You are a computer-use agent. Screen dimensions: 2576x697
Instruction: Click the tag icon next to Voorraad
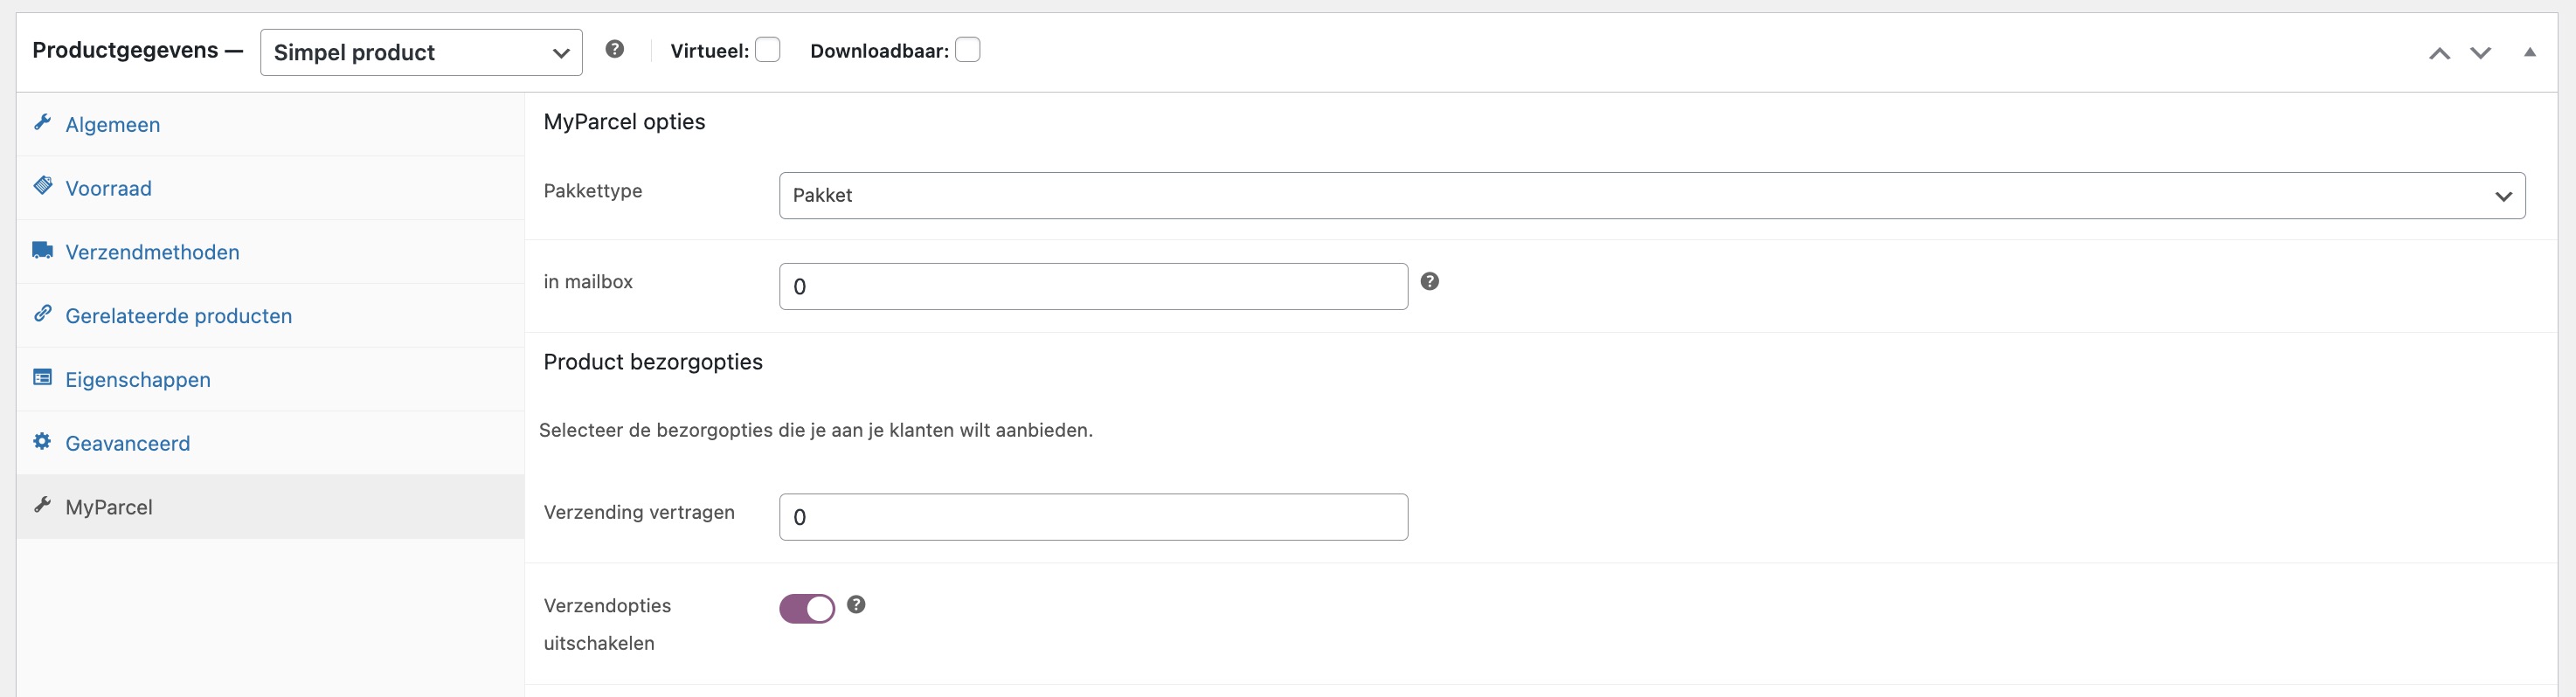(x=42, y=185)
